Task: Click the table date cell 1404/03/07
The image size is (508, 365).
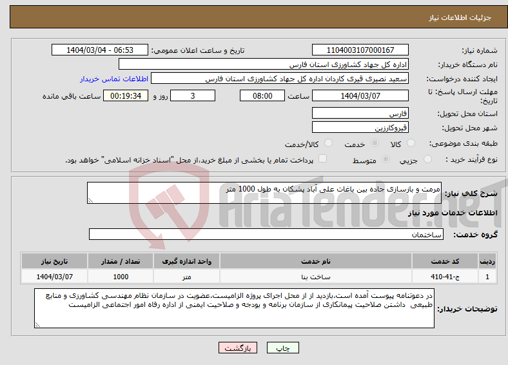Action: coord(54,277)
